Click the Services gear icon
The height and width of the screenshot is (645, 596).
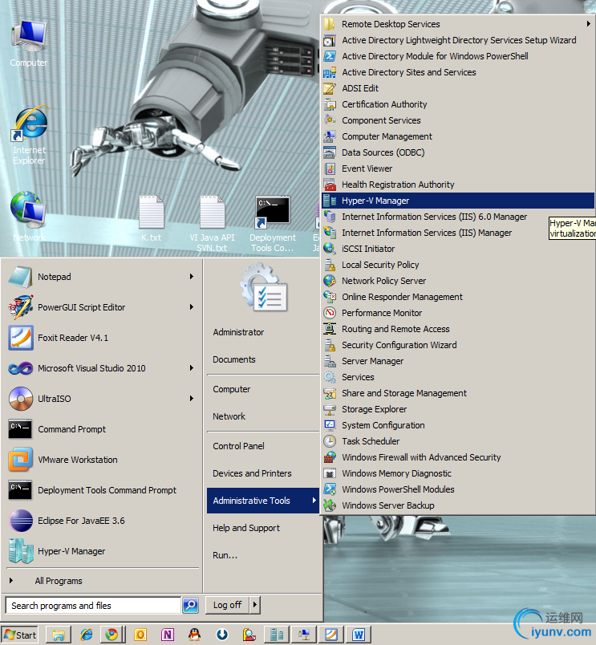click(x=330, y=377)
